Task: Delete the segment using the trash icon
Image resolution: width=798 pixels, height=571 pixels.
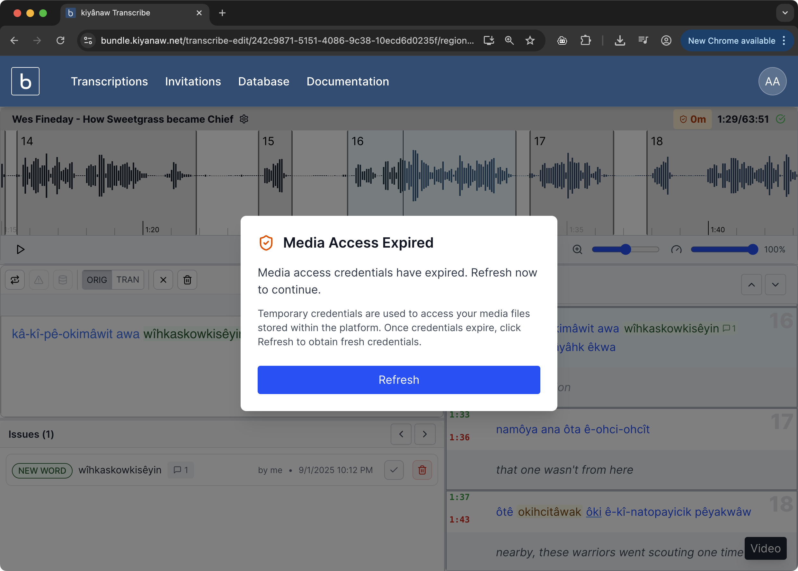Action: tap(187, 279)
